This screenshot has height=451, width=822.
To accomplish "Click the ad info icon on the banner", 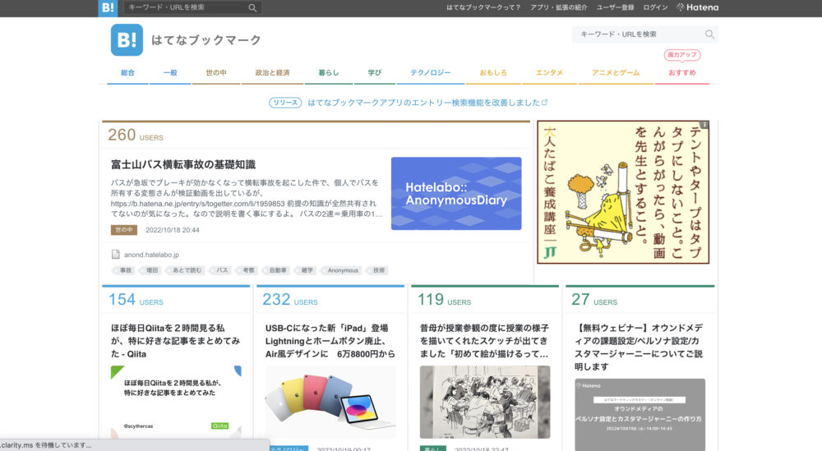I will 704,125.
